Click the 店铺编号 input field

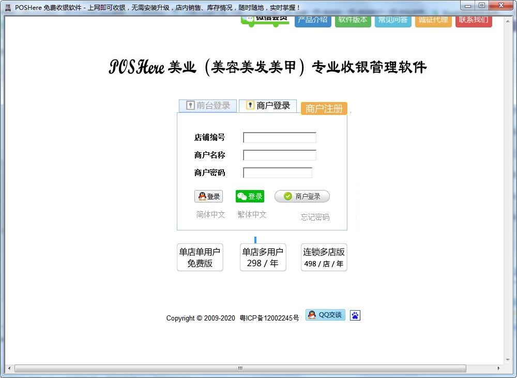(x=280, y=138)
